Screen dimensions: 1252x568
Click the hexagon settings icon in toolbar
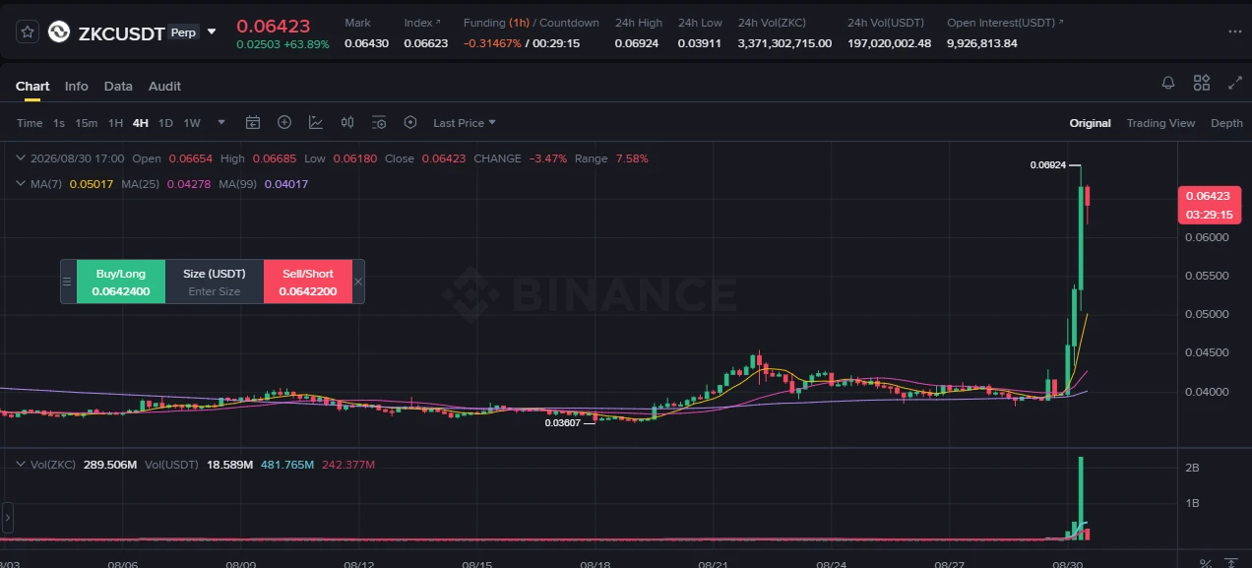pyautogui.click(x=410, y=123)
